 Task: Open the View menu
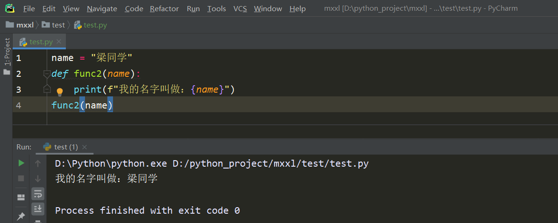coord(71,8)
